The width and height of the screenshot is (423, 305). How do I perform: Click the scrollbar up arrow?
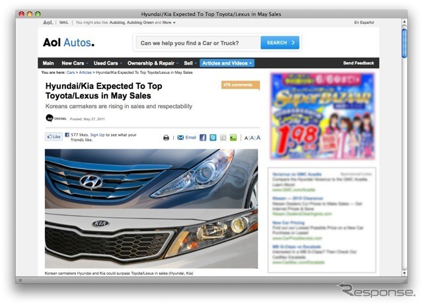pos(404,22)
